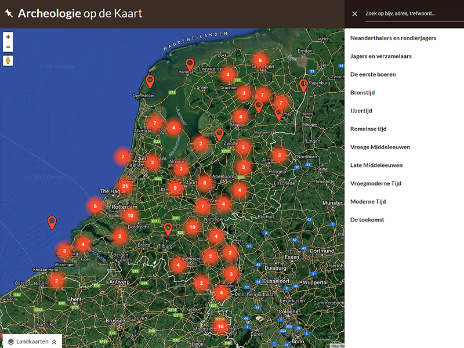Zoom in using the plus map control
The height and width of the screenshot is (348, 464).
coord(7,37)
